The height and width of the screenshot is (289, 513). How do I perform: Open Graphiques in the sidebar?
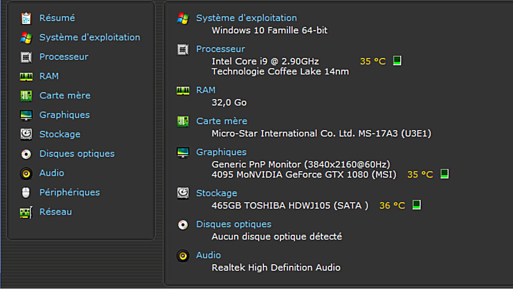65,115
